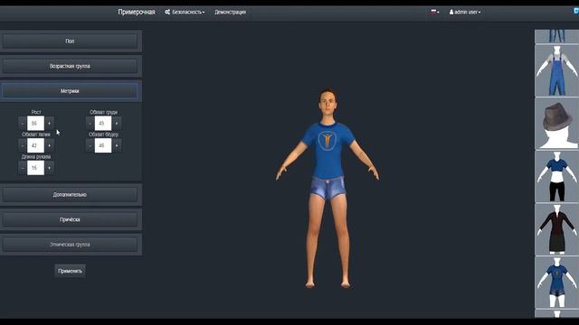Click the Примерочная brand link
Image resolution: width=579 pixels, height=325 pixels.
pos(137,12)
